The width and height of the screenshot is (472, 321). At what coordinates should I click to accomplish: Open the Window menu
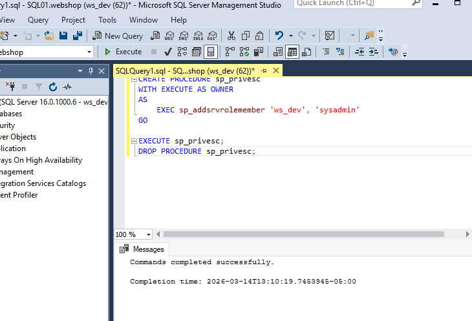[x=144, y=20]
